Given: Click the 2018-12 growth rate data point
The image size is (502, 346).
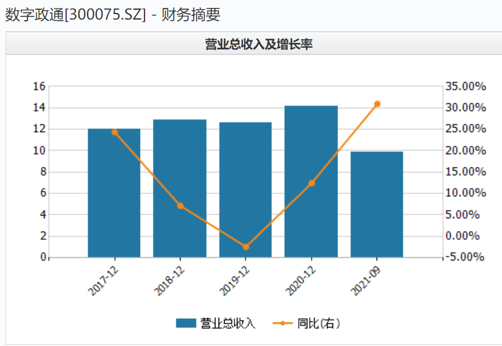Looking at the screenshot, I should [180, 206].
